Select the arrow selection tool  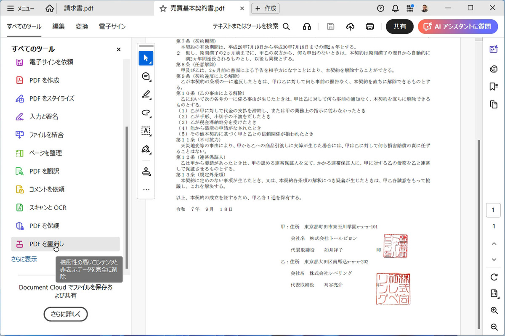146,58
